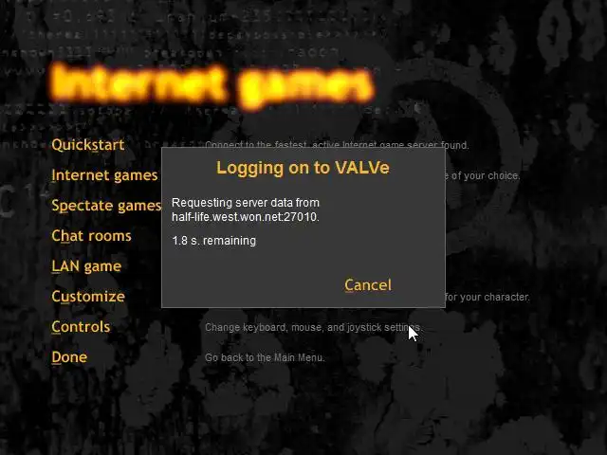This screenshot has height=455, width=607.
Task: Choose Spectate games from the menu
Action: point(106,206)
